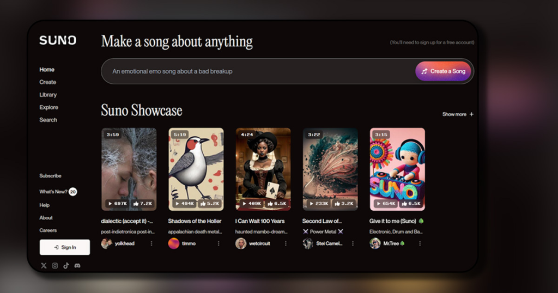Viewport: 558px width, 293px height.
Task: Open three-dot options menu next to yolkhead
Action: (151, 243)
